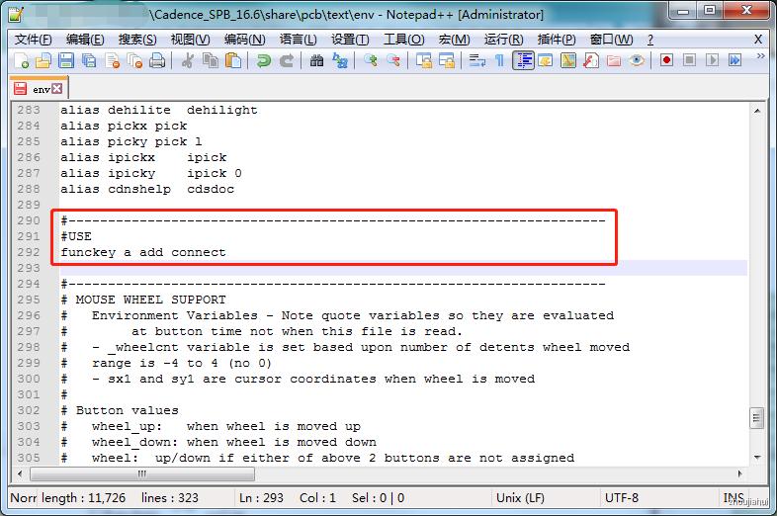Open the 编辑(E) menu
Screen dimensions: 777x516
click(x=85, y=40)
